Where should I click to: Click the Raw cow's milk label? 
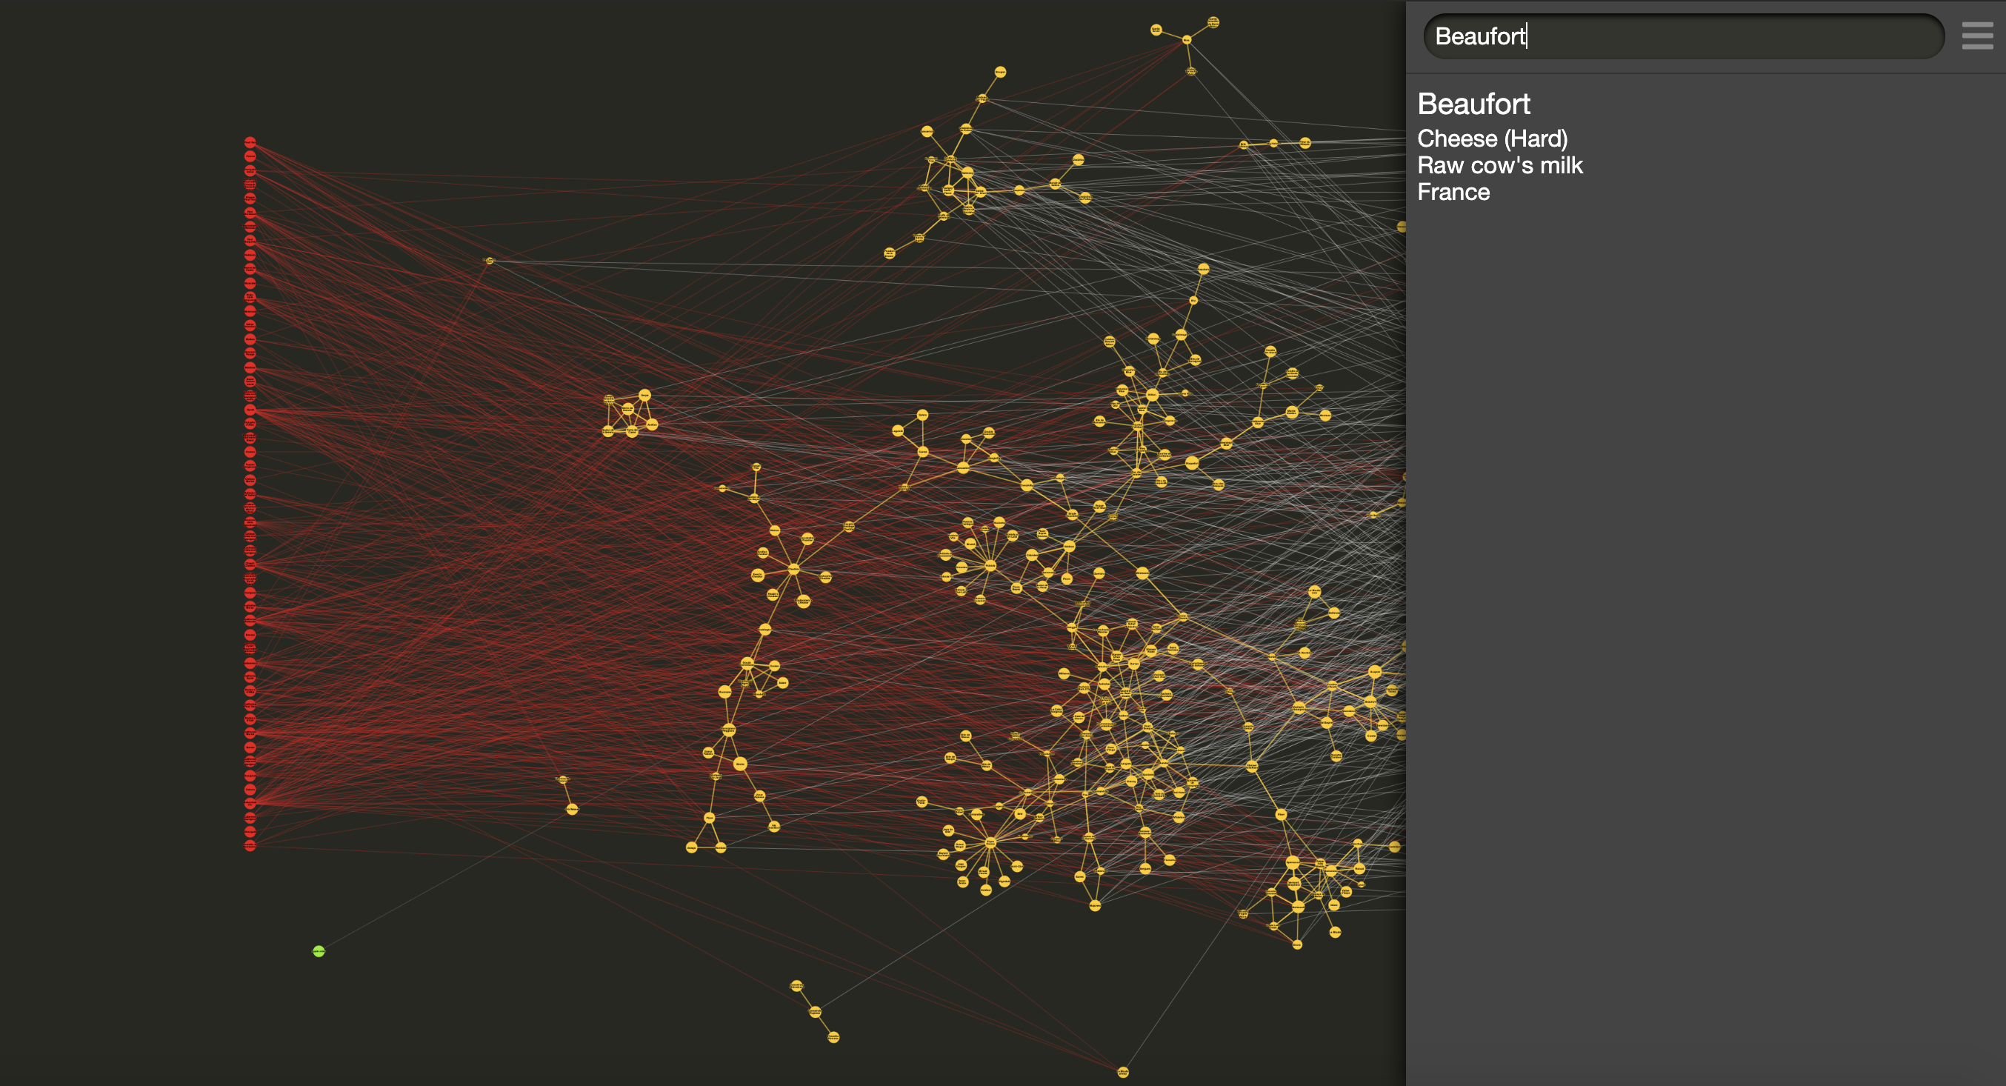coord(1500,165)
